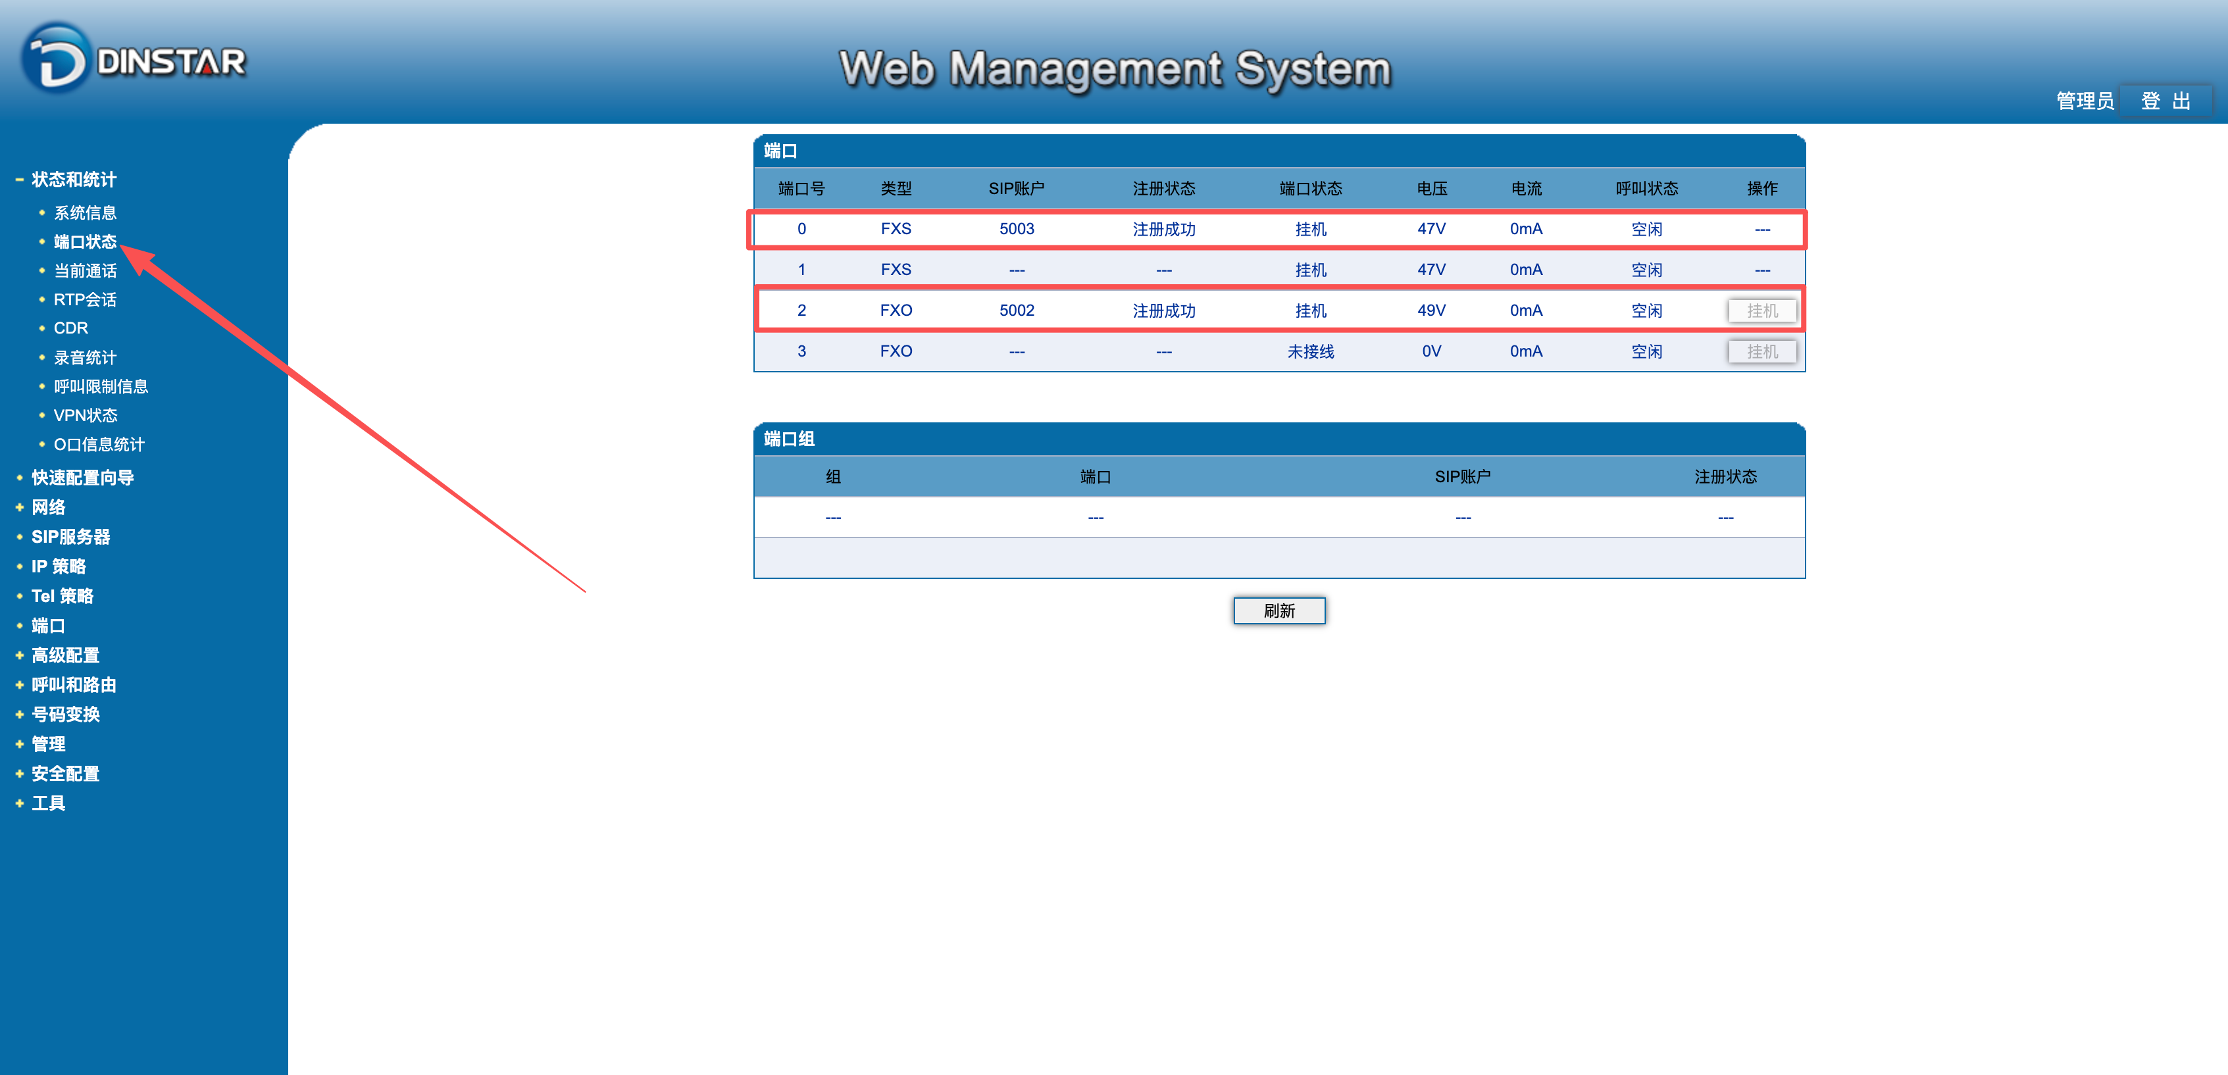
Task: Open IP 策略 in the sidebar
Action: click(59, 566)
